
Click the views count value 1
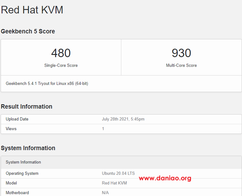click(103, 129)
